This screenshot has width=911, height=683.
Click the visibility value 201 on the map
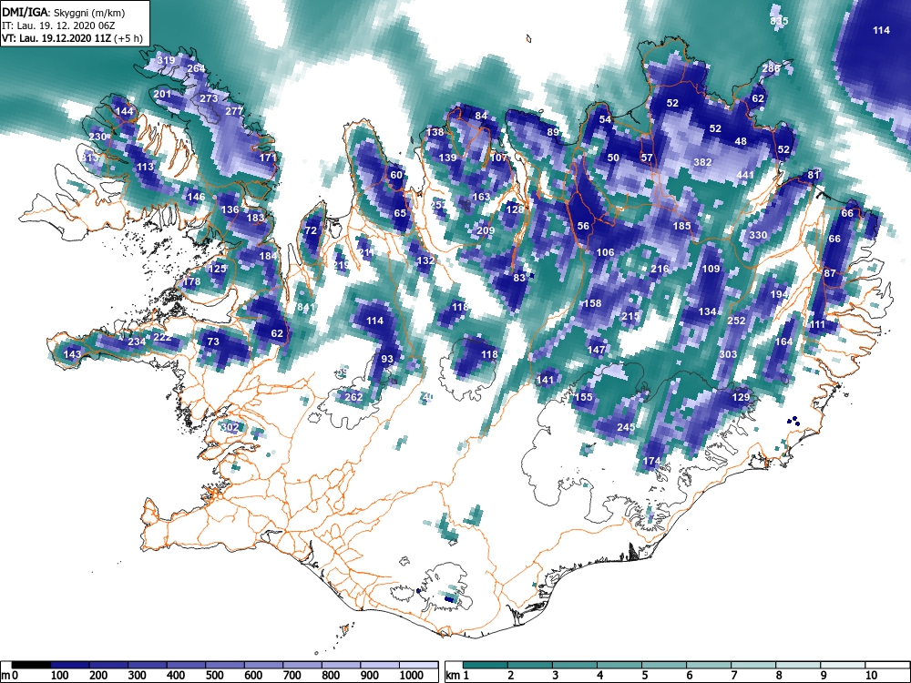[x=163, y=94]
